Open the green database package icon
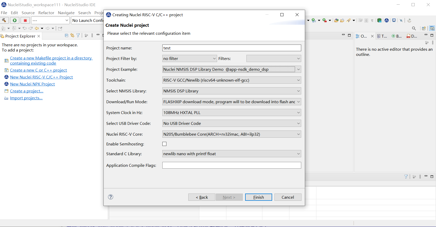 pos(379,20)
